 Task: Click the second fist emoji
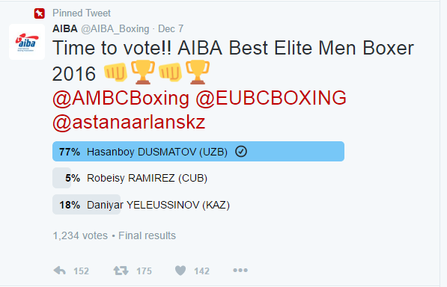pos(170,72)
